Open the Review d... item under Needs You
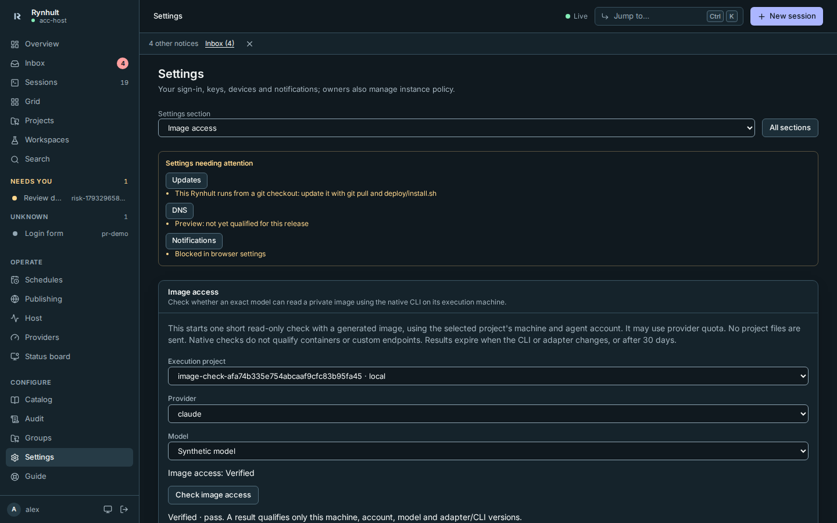Screen dimensions: 837x523 [x=69, y=198]
